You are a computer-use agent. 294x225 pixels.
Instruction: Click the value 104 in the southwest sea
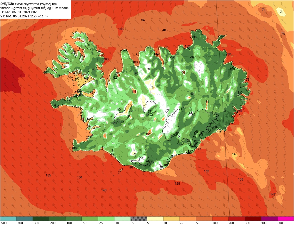coord(80,177)
